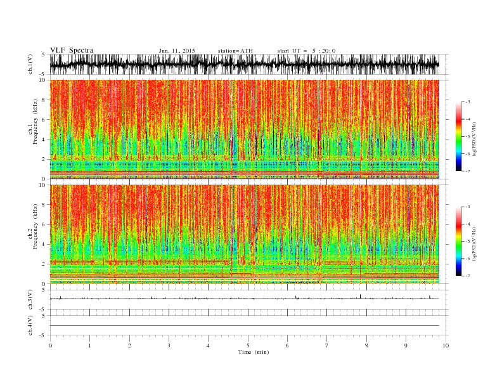Click the ch.2 spectrogram color scale bar
The width and height of the screenshot is (502, 388).
[458, 242]
